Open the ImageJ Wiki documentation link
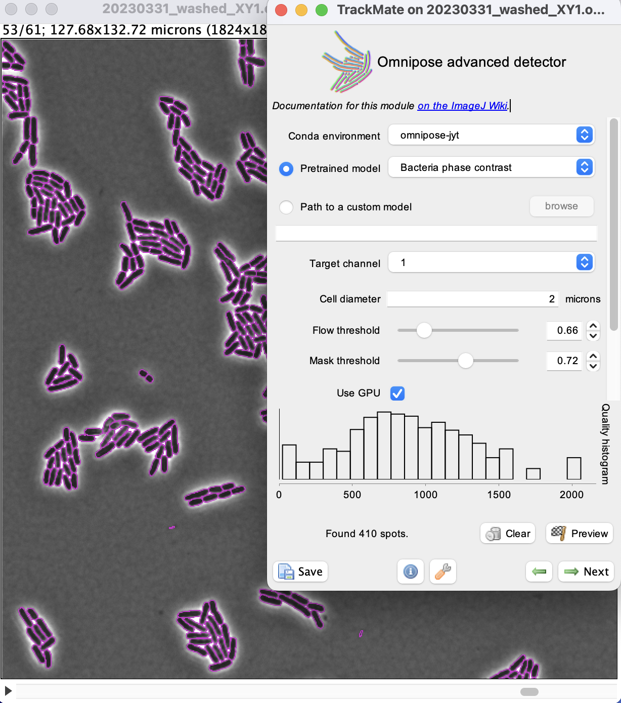Image resolution: width=621 pixels, height=703 pixels. click(x=462, y=106)
